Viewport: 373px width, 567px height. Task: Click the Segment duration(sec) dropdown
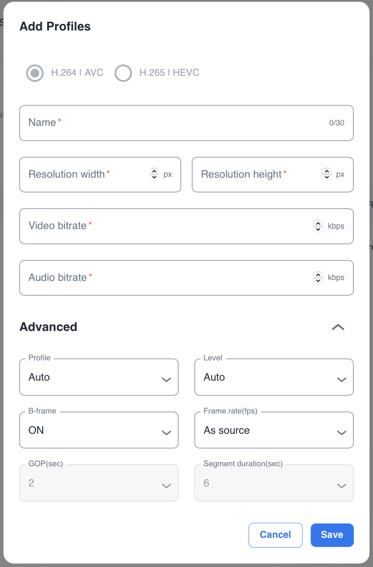click(x=274, y=483)
